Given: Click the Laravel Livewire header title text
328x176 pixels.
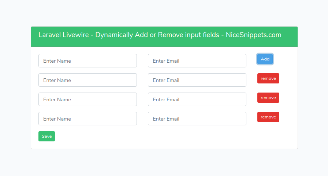Looking at the screenshot, I should [160, 35].
